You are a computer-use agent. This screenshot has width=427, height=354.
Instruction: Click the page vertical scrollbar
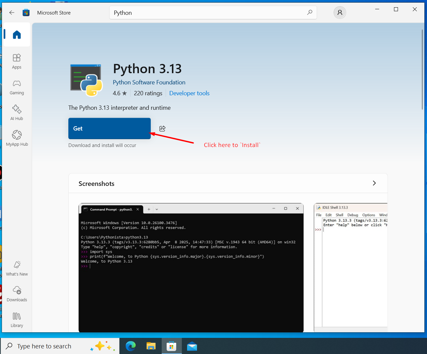pos(422,69)
